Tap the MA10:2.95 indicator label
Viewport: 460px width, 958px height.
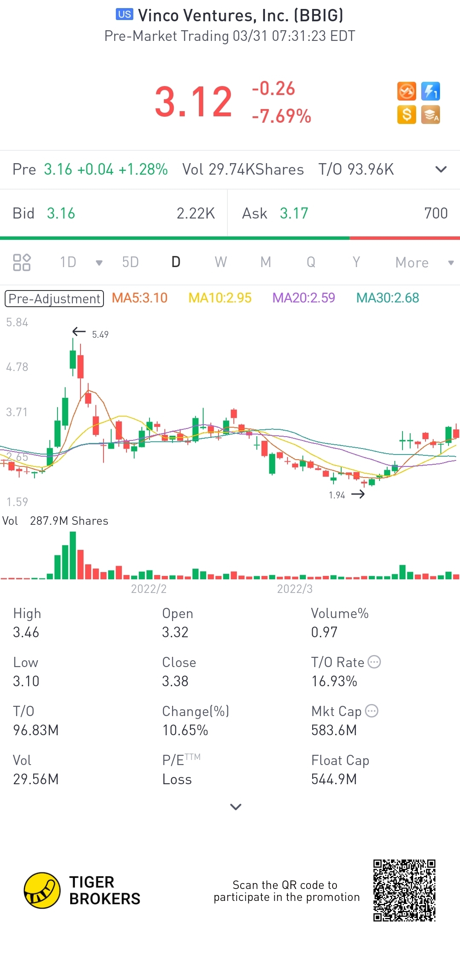tap(220, 298)
